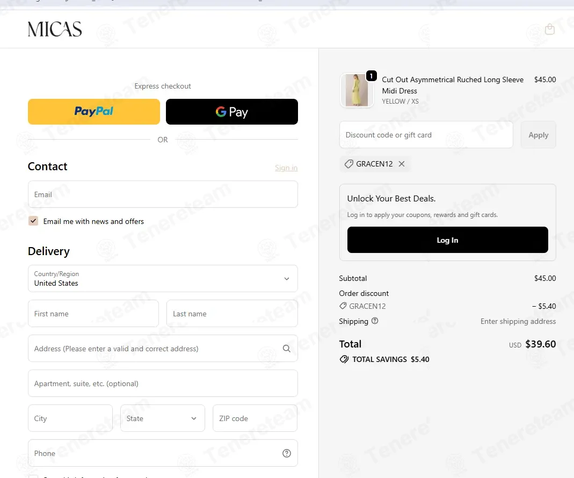574x478 pixels.
Task: Click the Total amount $39.60
Action: pyautogui.click(x=540, y=344)
